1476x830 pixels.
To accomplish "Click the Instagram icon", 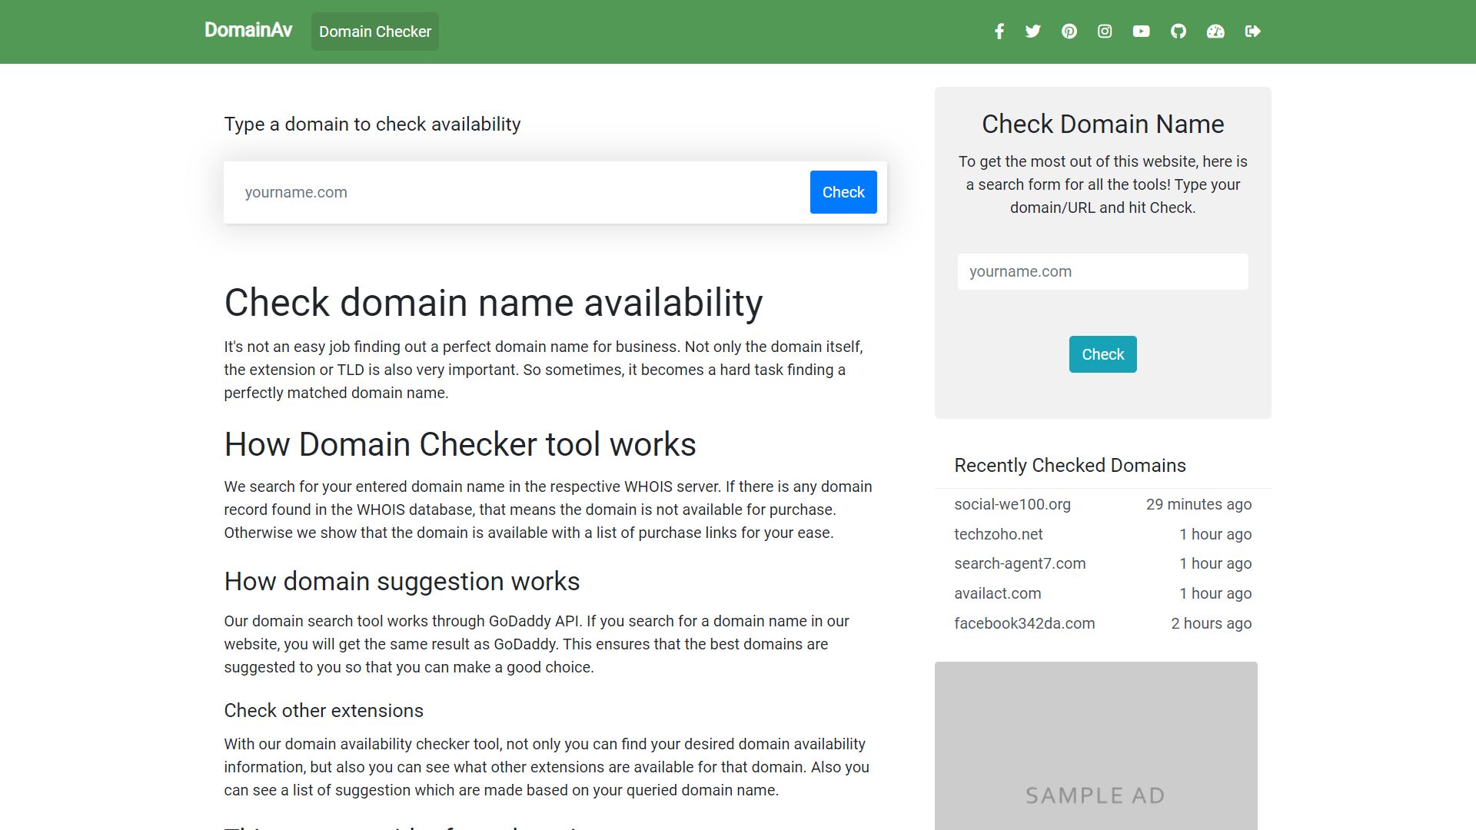I will pos(1105,32).
